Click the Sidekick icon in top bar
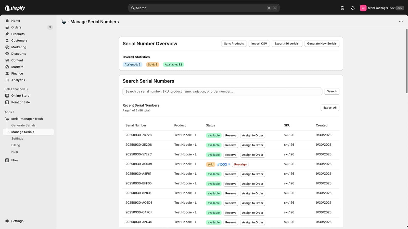 click(342, 8)
